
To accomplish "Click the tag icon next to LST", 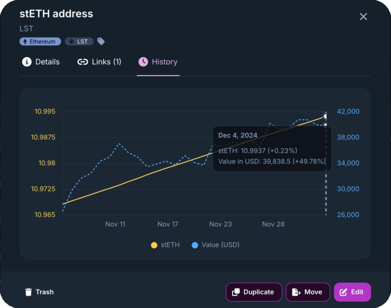I will tap(101, 41).
